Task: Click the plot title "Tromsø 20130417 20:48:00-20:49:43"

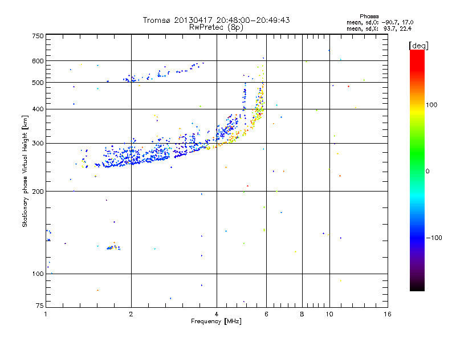Action: click(x=216, y=20)
